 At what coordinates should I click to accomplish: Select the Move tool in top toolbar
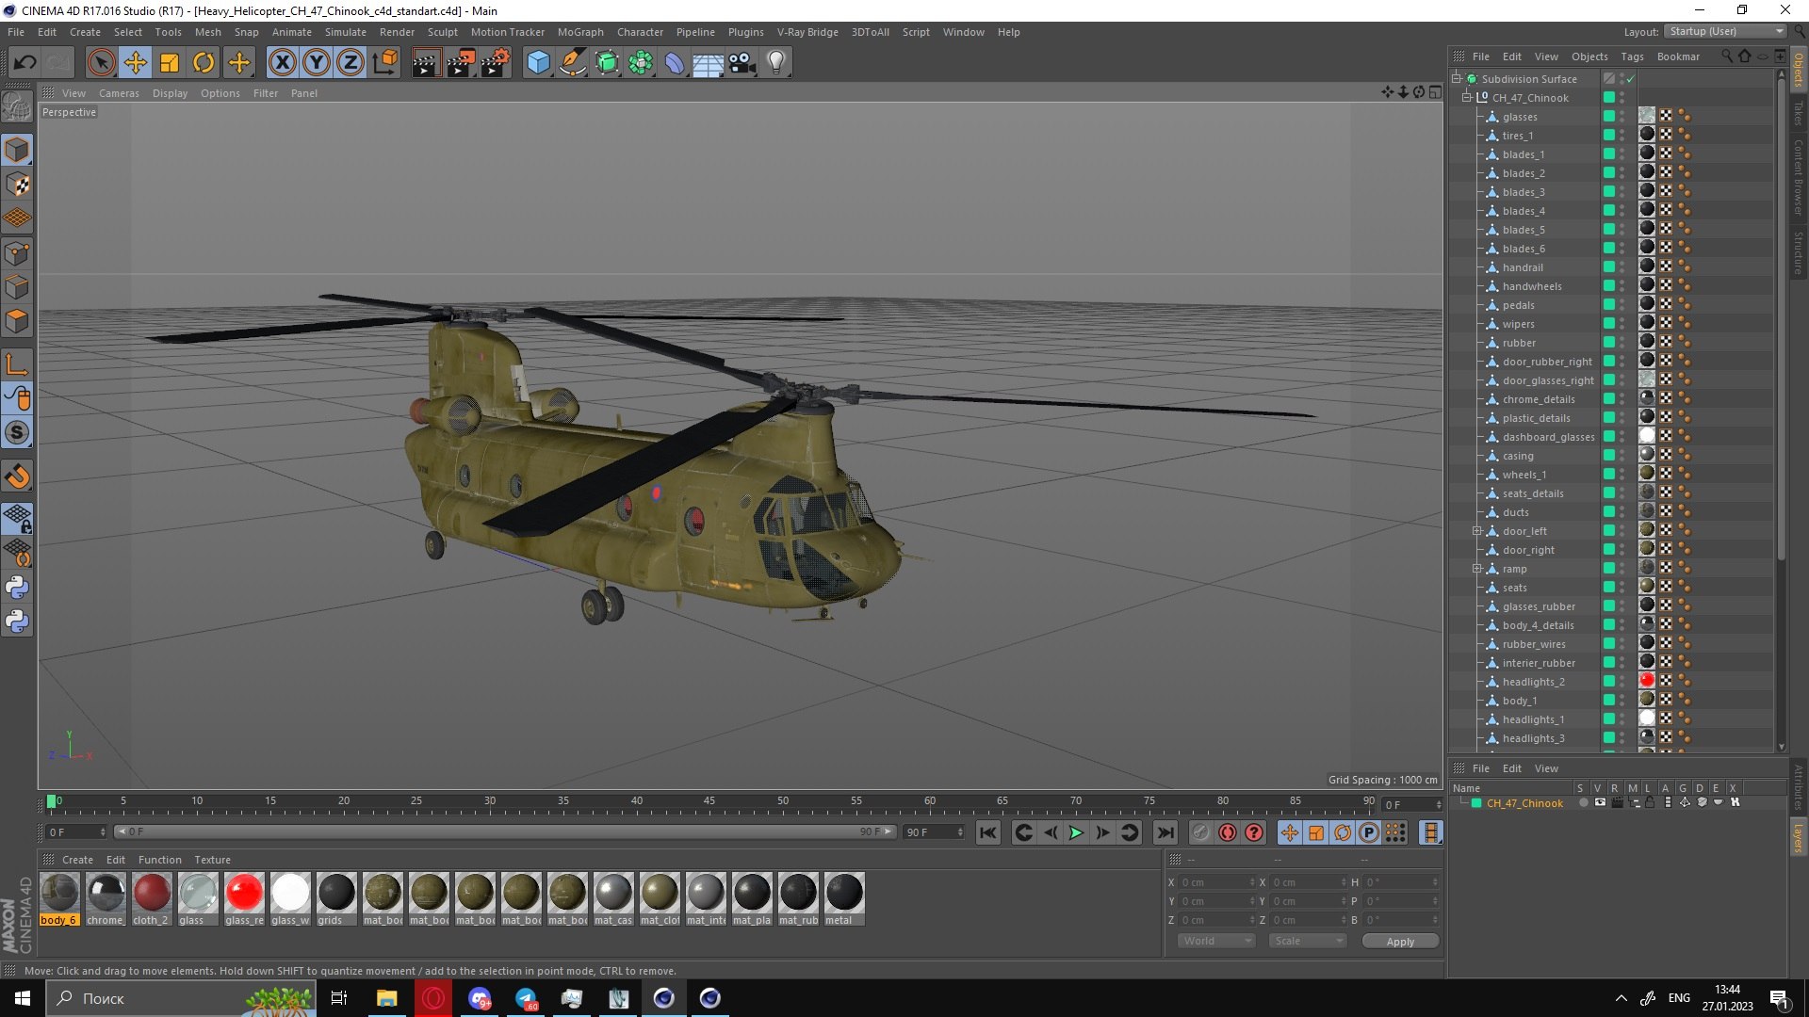[x=136, y=63]
